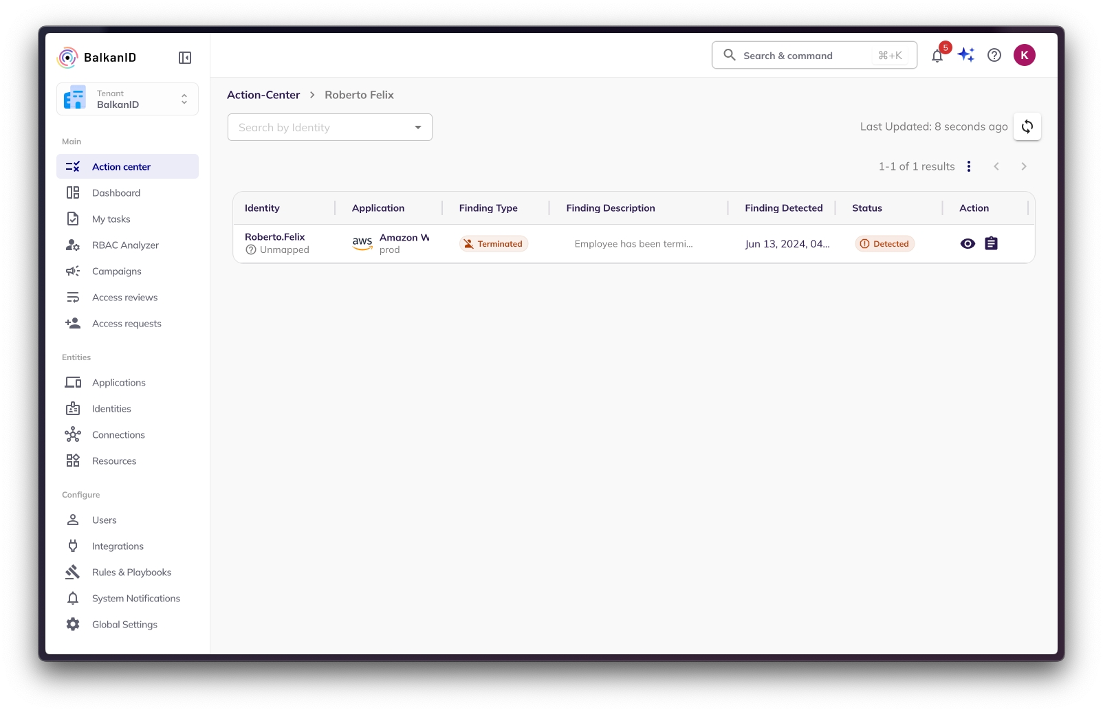The image size is (1103, 712).
Task: Open the clipboard action for Roberto.Felix
Action: 991,243
